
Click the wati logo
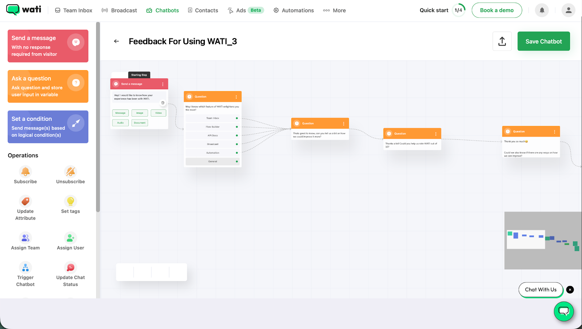[24, 10]
